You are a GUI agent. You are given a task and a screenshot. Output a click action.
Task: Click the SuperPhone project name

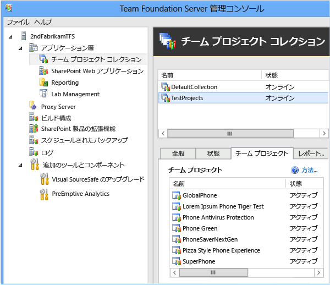point(199,261)
